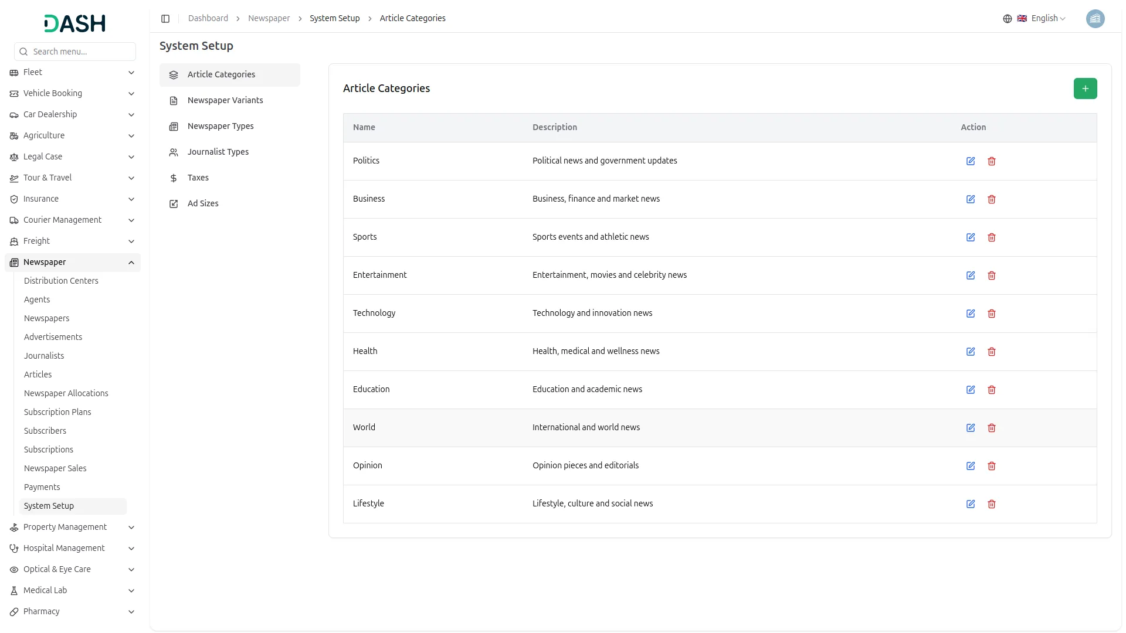
Task: Delete the Sports category with trash icon
Action: click(x=992, y=237)
